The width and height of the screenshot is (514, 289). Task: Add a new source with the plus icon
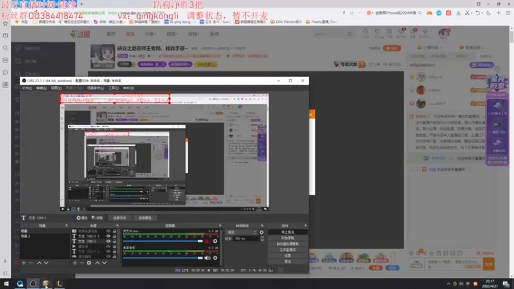75,263
